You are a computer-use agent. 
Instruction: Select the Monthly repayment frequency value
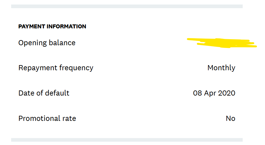click(221, 68)
